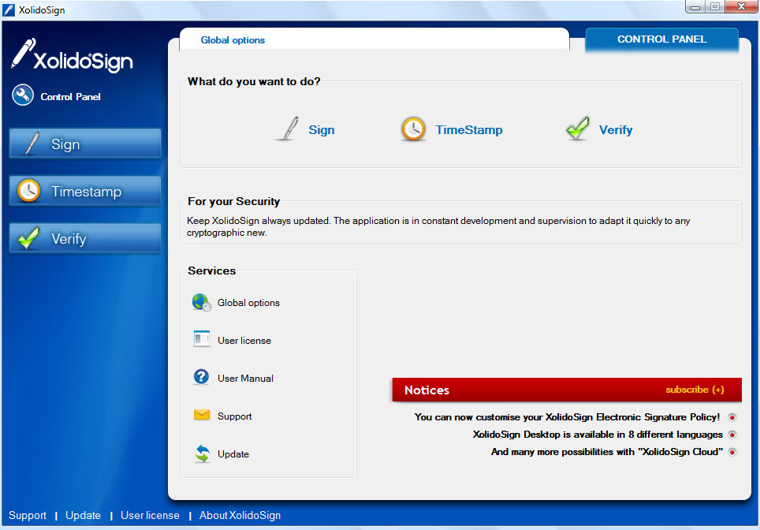
Task: Click the Control Panel wrench icon
Action: pyautogui.click(x=23, y=95)
